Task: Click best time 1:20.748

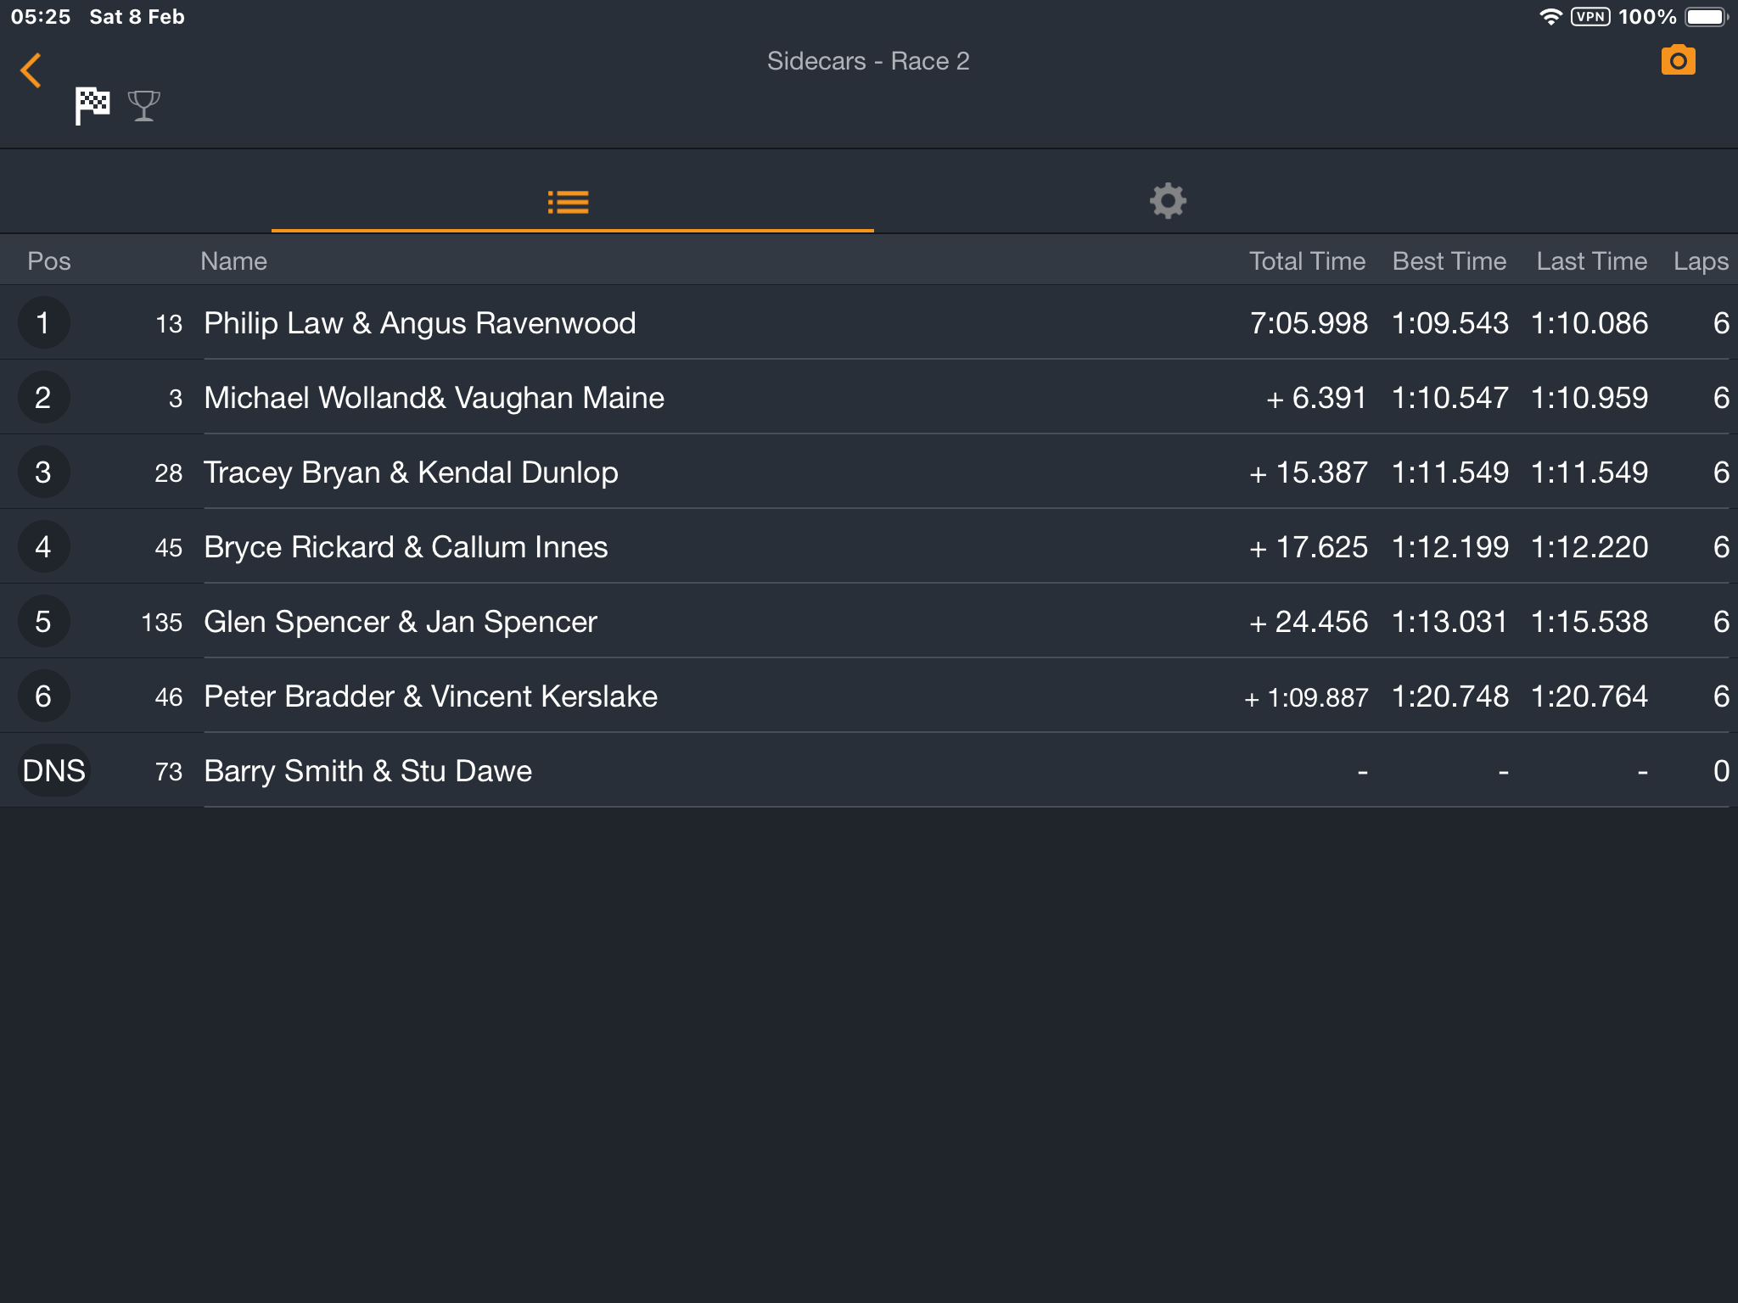Action: pyautogui.click(x=1450, y=696)
